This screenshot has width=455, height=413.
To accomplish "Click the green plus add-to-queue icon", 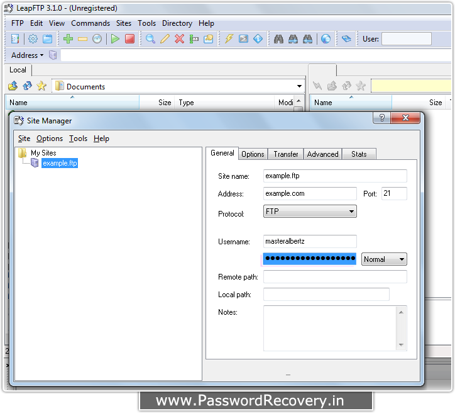I will [69, 38].
